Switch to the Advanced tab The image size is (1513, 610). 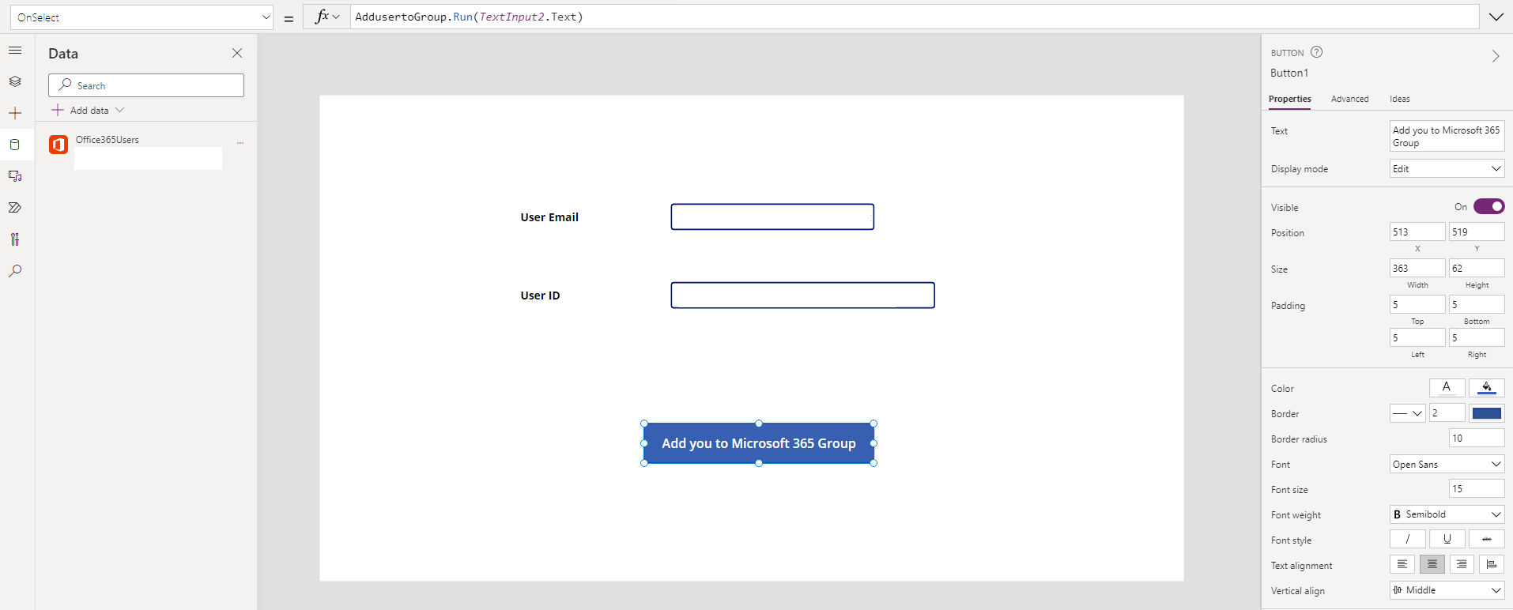pyautogui.click(x=1349, y=99)
